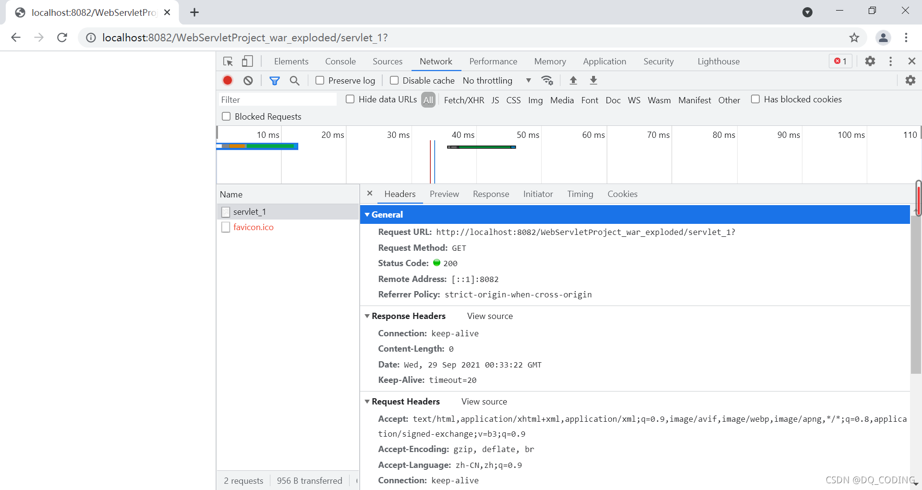Click the Name column header

pyautogui.click(x=288, y=195)
